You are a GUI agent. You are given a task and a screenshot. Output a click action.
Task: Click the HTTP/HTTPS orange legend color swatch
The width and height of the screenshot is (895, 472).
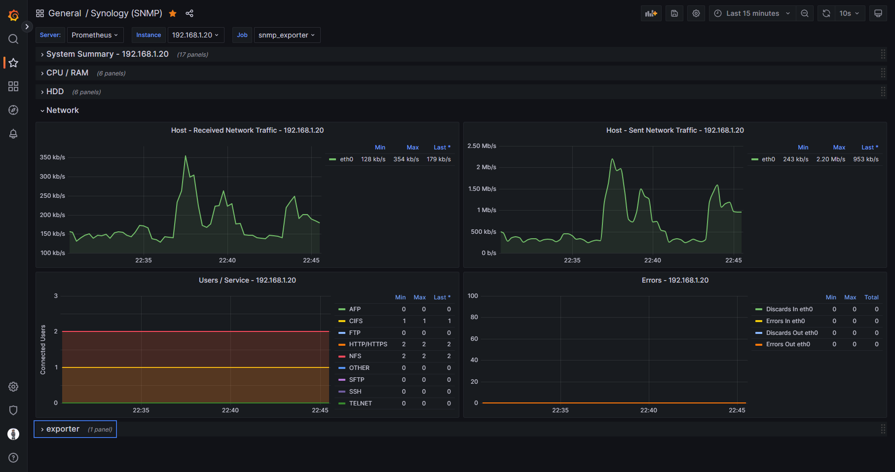tap(342, 344)
